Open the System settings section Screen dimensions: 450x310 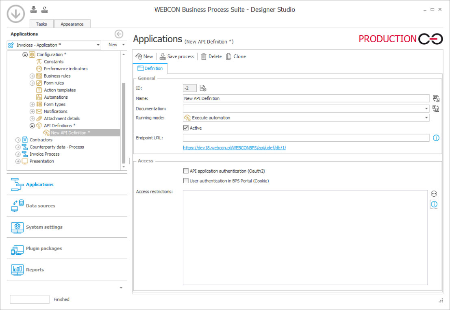click(x=67, y=227)
